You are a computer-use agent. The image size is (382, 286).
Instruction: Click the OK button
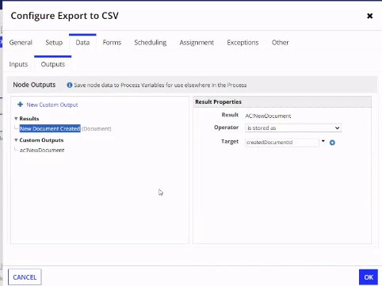[x=369, y=277]
